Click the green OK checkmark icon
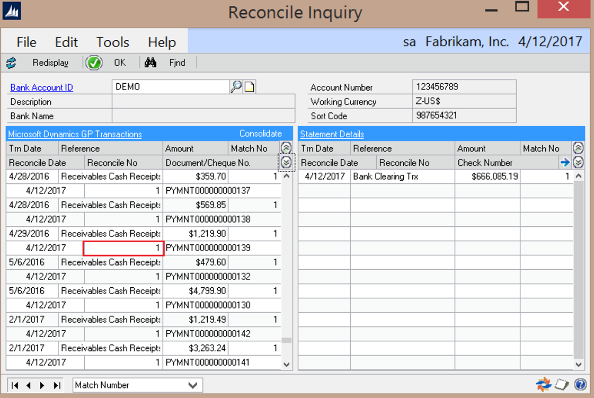The height and width of the screenshot is (398, 594). 94,63
